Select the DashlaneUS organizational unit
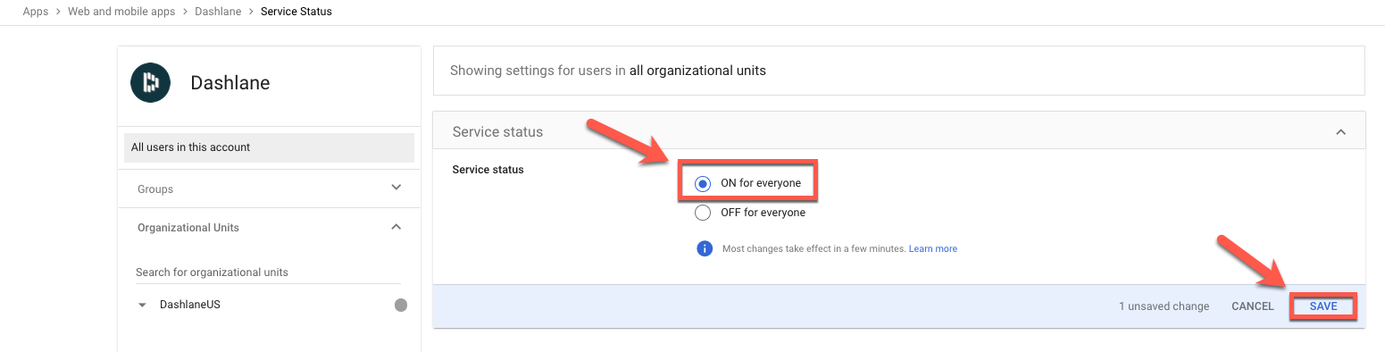1385x352 pixels. click(x=189, y=305)
